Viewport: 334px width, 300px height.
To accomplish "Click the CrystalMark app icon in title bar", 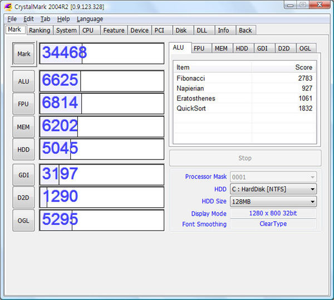I will tap(8, 7).
